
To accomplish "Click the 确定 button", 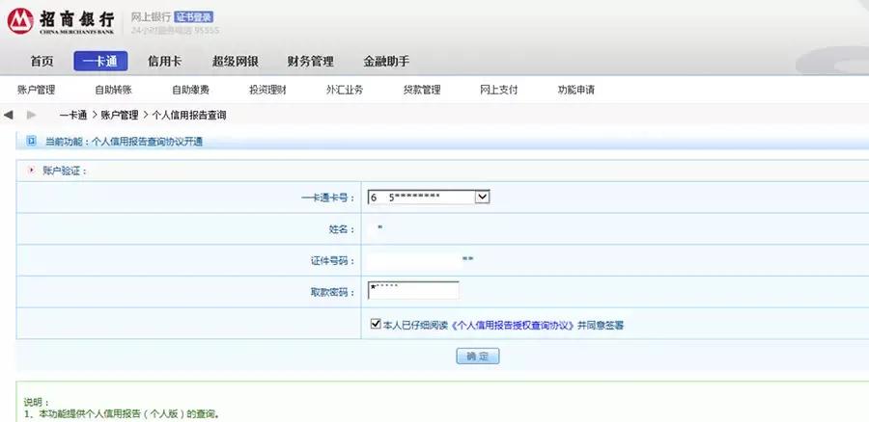I will point(478,356).
